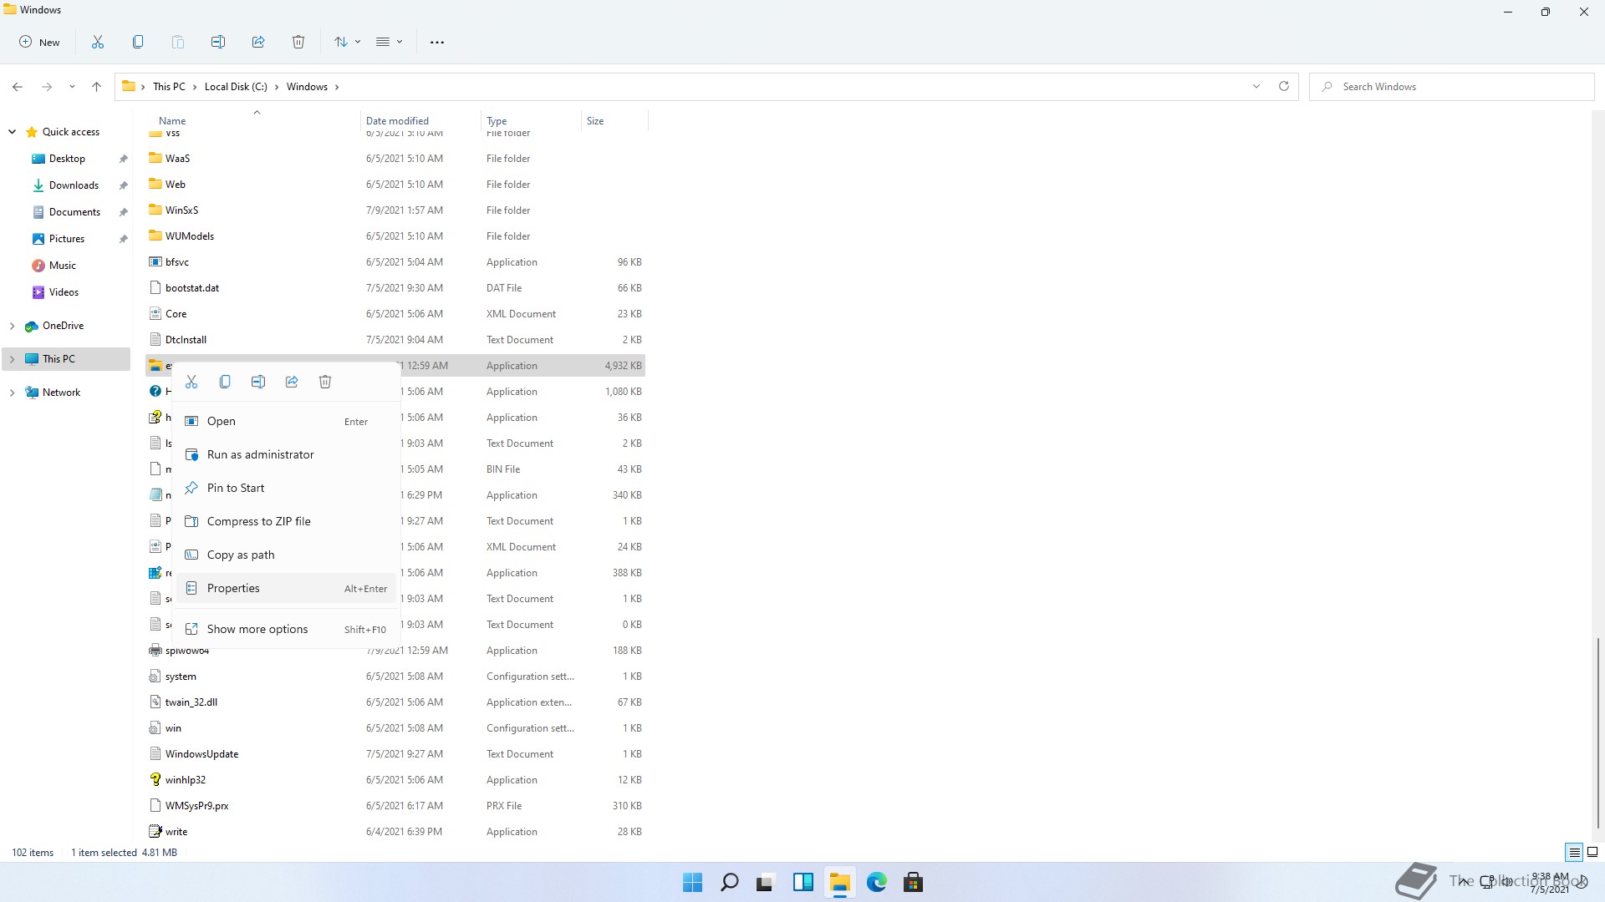Screen dimensions: 1605x902
Task: Open Search from the taskbar
Action: click(x=730, y=883)
